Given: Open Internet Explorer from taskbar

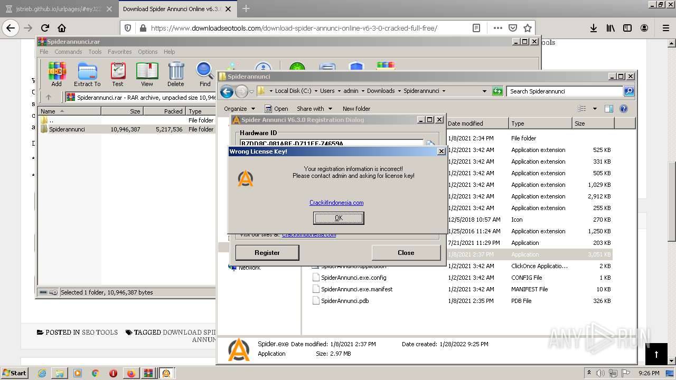Looking at the screenshot, I should 42,373.
